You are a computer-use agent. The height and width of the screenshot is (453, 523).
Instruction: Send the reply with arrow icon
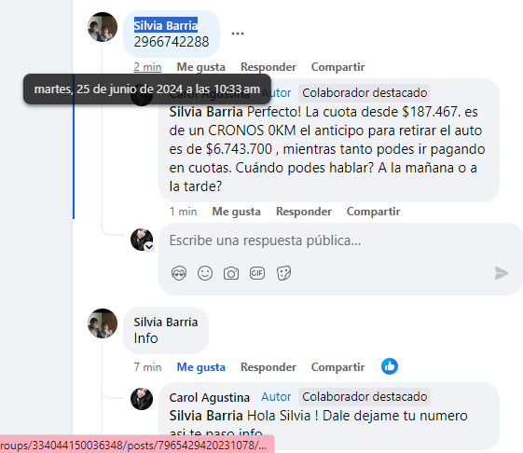tap(502, 273)
